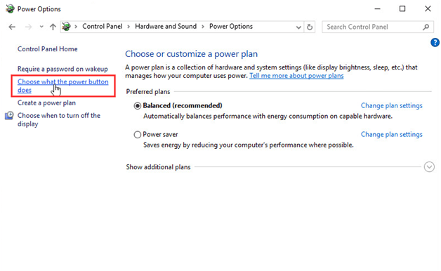The width and height of the screenshot is (441, 271).
Task: Minimize the Power Options window
Action: (377, 8)
